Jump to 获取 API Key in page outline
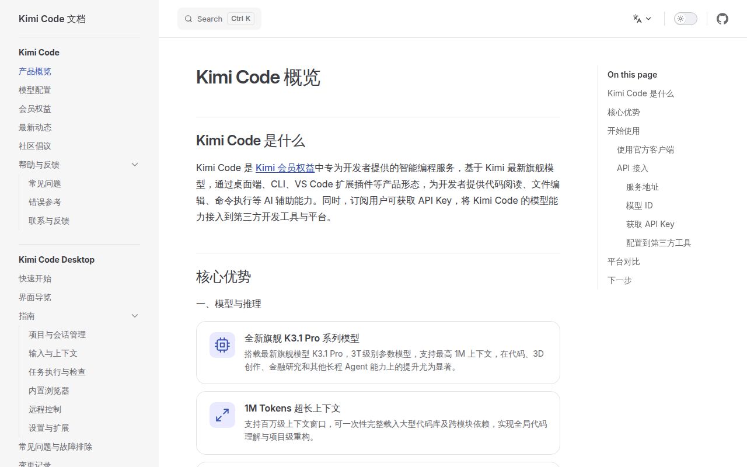This screenshot has width=747, height=467. [650, 224]
